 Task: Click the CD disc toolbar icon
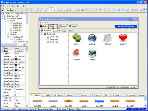pyautogui.click(x=21, y=10)
